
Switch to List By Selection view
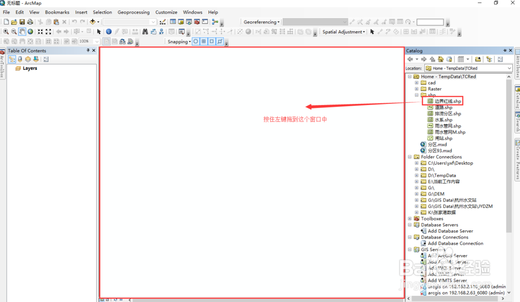36,59
